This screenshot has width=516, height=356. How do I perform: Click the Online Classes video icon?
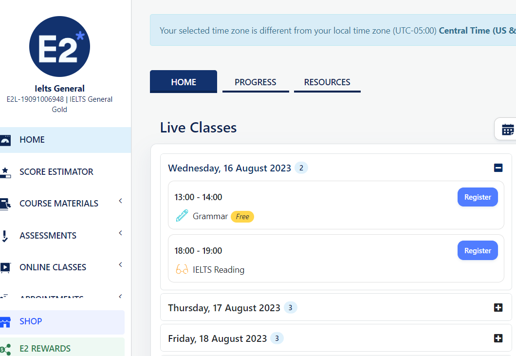(x=5, y=267)
